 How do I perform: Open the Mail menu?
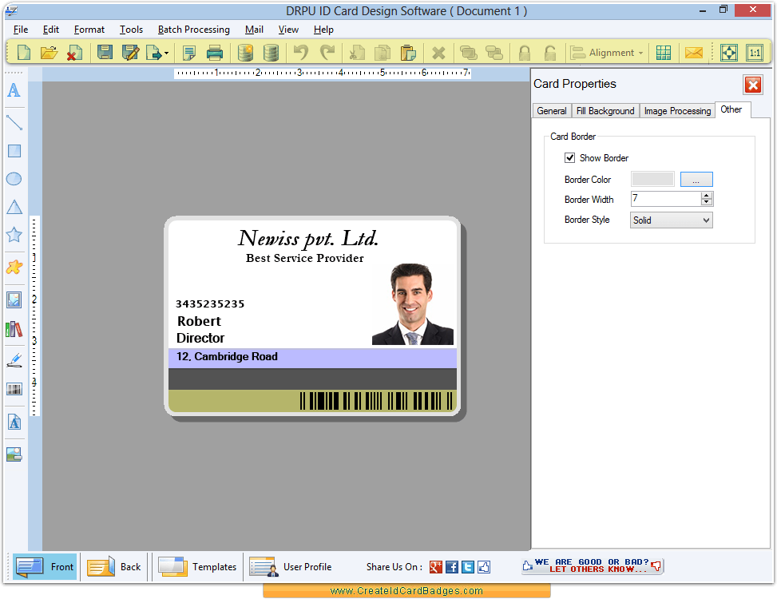point(254,30)
